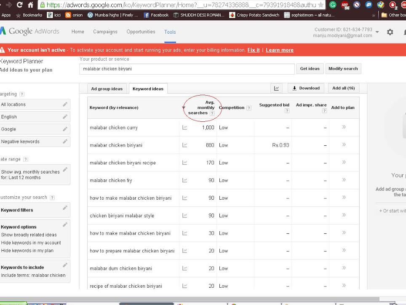
Task: Add malabar dum chicken biryani to plan
Action: pyautogui.click(x=344, y=268)
